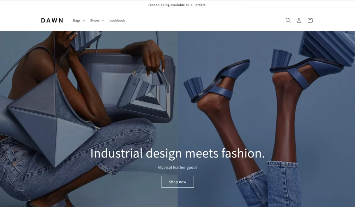This screenshot has width=355, height=207.
Task: Click the Shop now button
Action: (x=177, y=182)
